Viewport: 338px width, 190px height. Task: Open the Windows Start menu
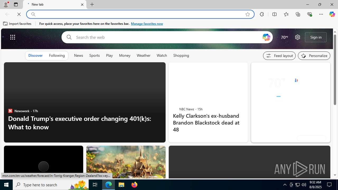[6, 185]
